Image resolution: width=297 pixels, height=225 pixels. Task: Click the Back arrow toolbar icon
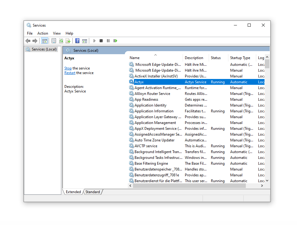pos(28,41)
